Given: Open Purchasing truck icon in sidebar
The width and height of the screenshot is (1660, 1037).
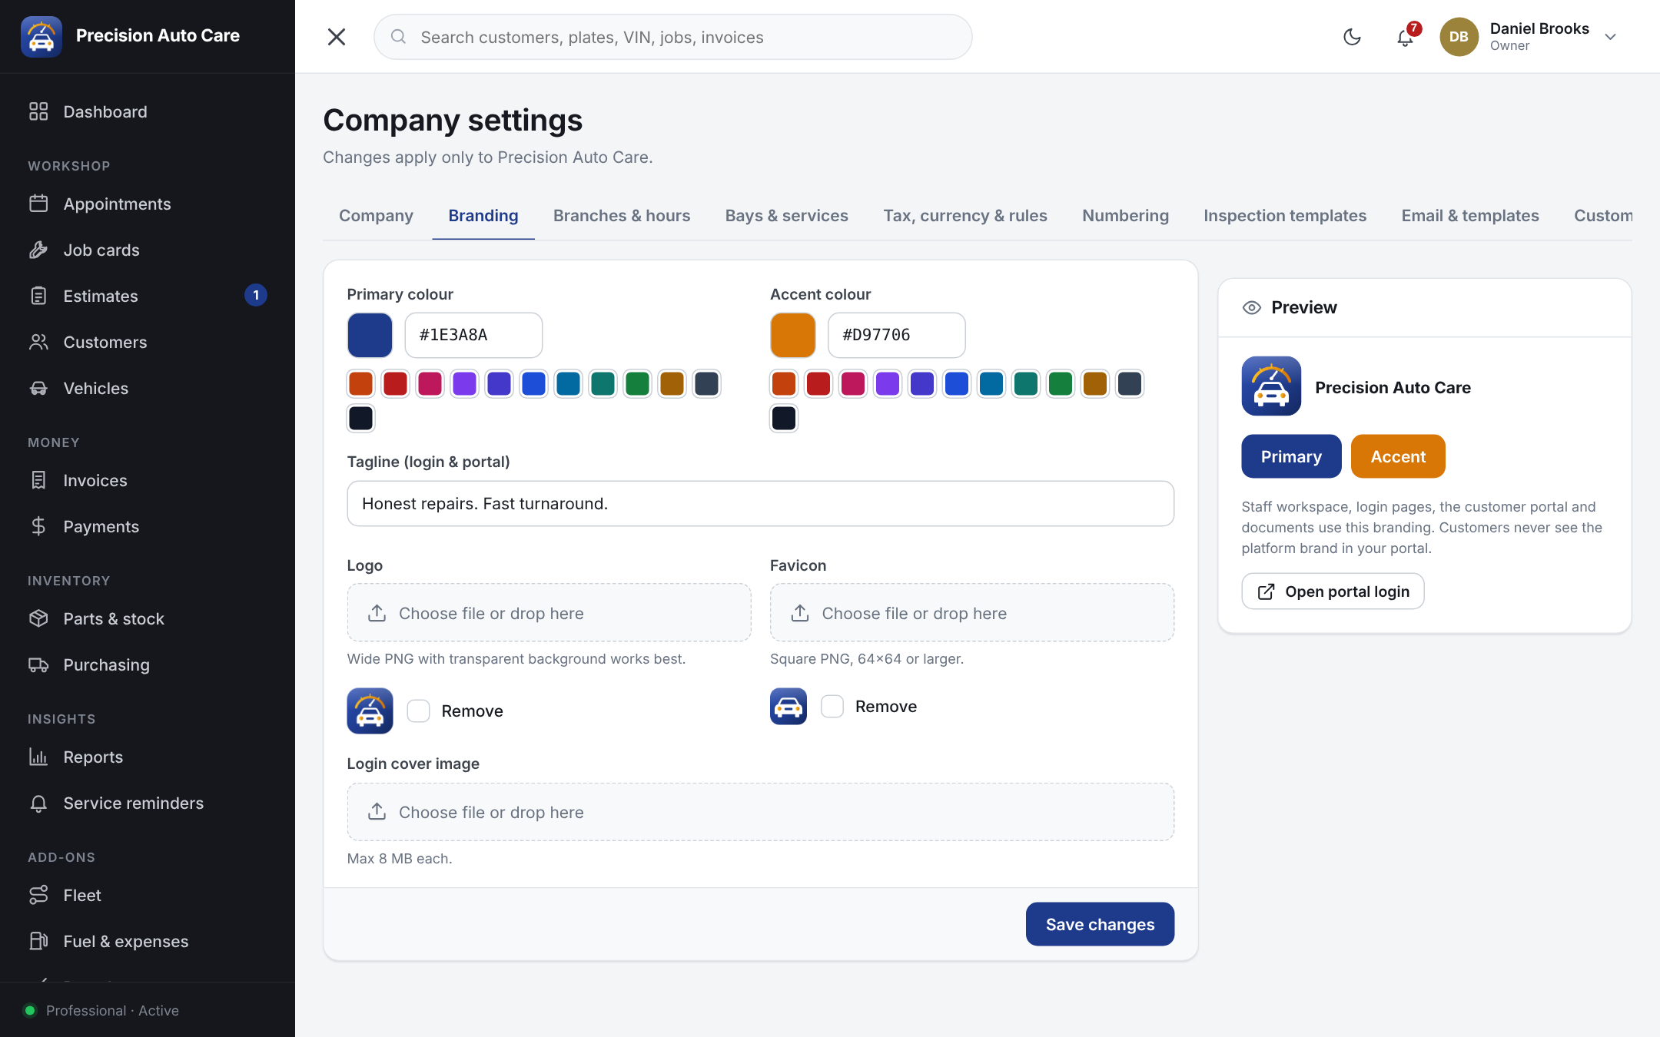Looking at the screenshot, I should (38, 664).
